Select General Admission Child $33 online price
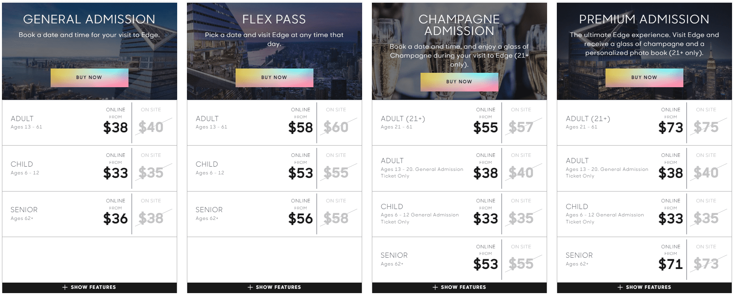The height and width of the screenshot is (297, 734). [x=115, y=173]
